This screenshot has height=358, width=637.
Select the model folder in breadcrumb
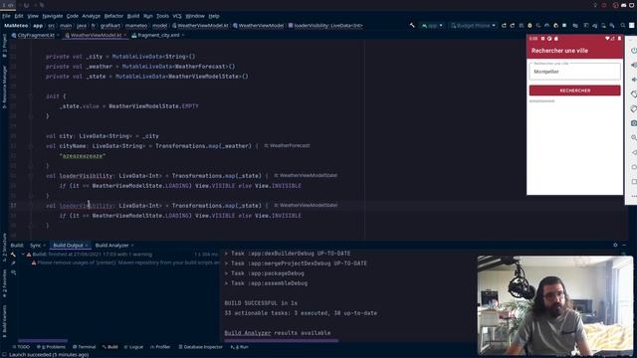(x=159, y=25)
